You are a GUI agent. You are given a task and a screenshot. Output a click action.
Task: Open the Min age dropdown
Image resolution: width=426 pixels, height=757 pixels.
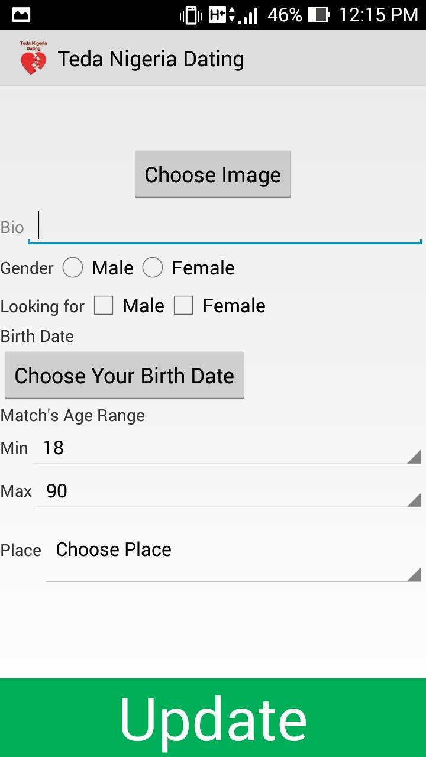(227, 448)
